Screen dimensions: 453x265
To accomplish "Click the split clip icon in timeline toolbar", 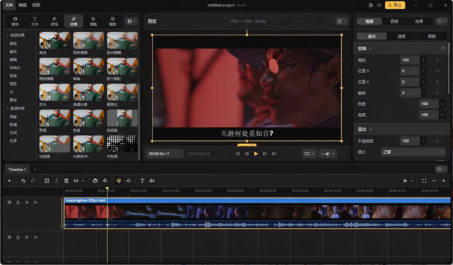I will (47, 181).
